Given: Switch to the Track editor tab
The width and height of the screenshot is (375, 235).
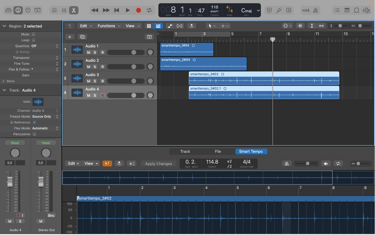Looking at the screenshot, I should (185, 151).
